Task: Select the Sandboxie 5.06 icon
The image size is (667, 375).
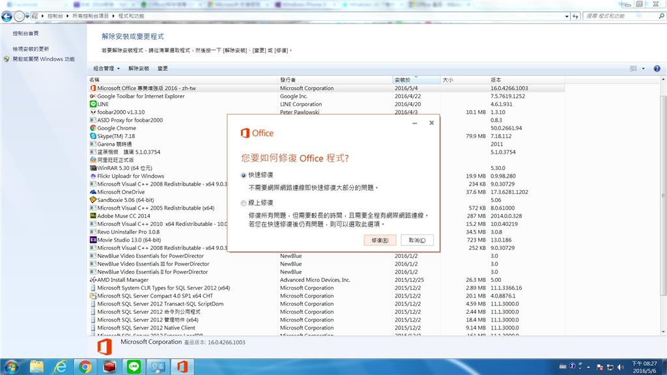Action: [92, 200]
